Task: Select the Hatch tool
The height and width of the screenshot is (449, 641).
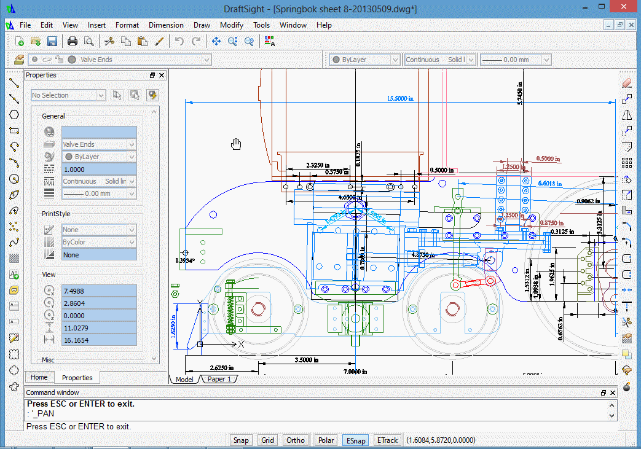Action: click(x=14, y=258)
